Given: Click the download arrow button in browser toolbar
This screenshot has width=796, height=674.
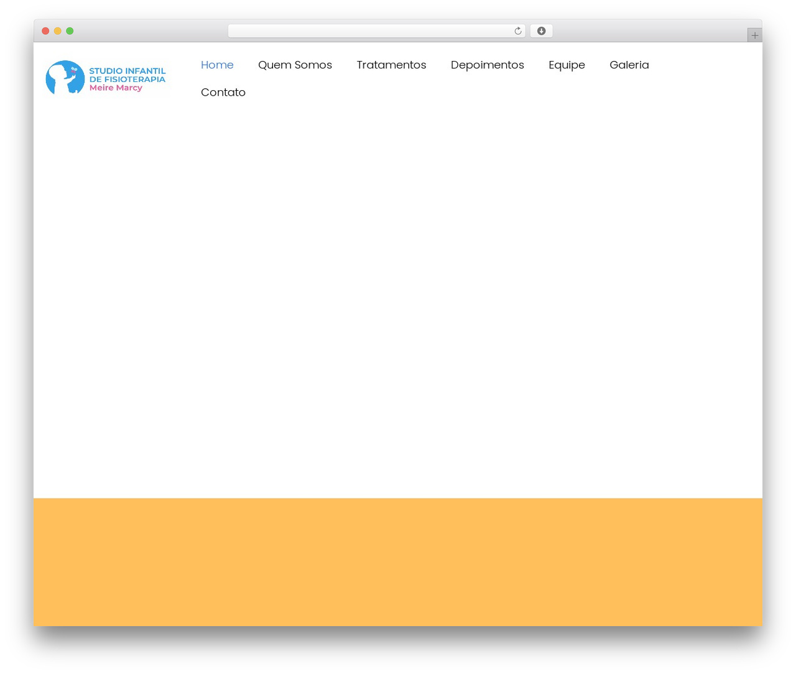Looking at the screenshot, I should tap(541, 31).
